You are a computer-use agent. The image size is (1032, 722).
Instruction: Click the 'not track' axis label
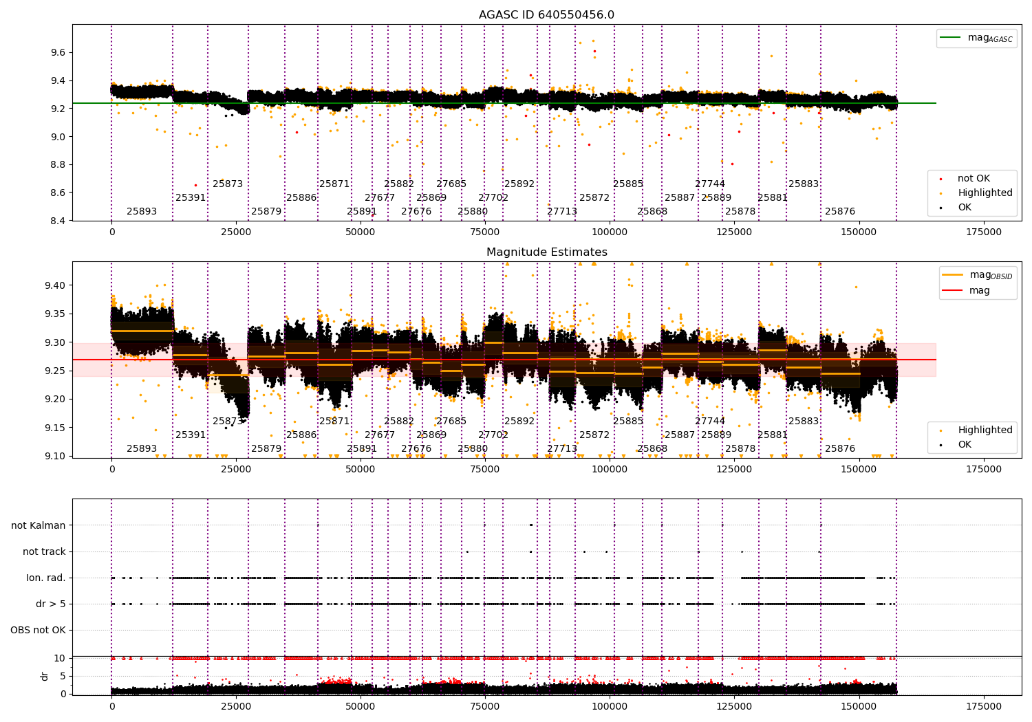click(44, 551)
